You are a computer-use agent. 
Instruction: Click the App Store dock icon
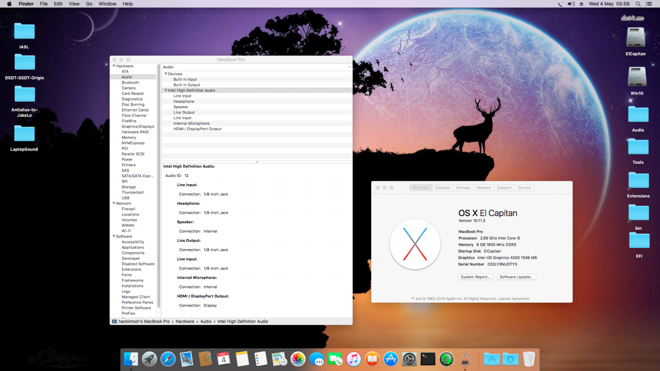(391, 359)
